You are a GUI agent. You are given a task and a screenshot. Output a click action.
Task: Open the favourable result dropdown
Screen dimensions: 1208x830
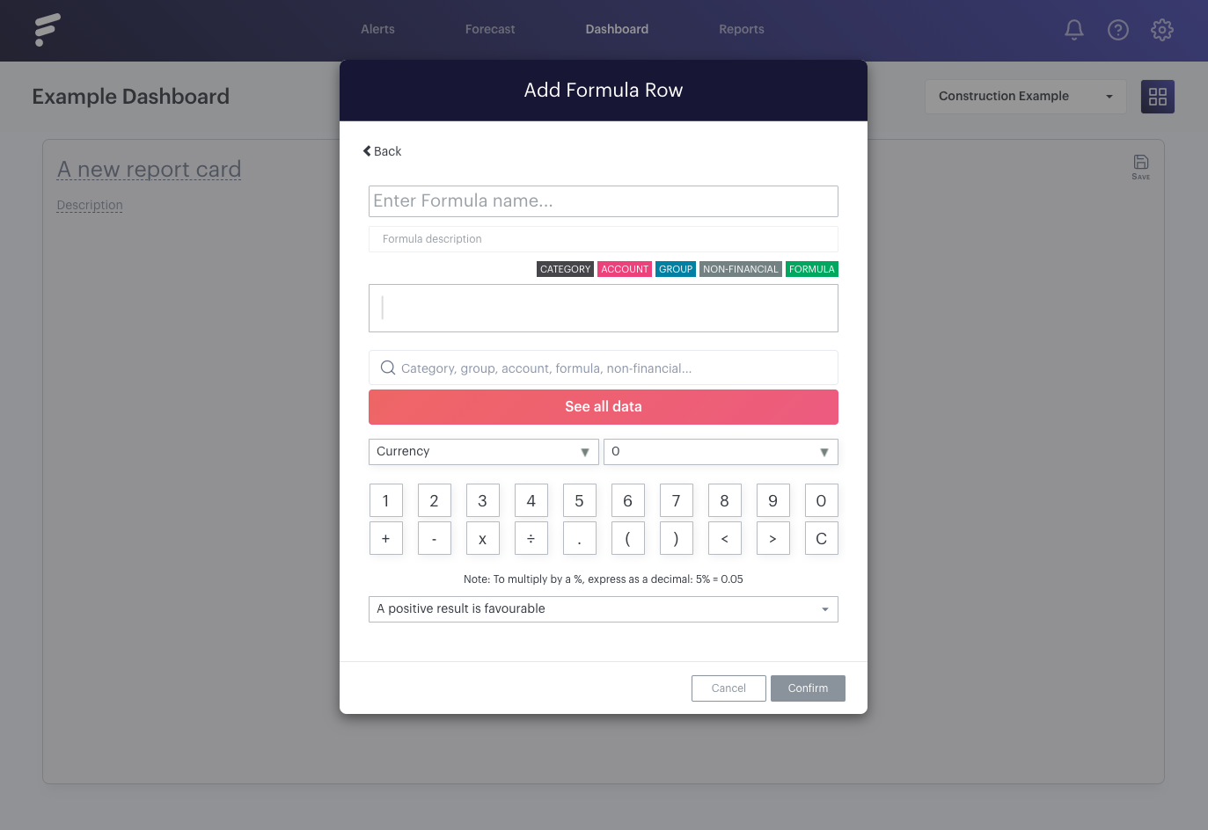603,609
